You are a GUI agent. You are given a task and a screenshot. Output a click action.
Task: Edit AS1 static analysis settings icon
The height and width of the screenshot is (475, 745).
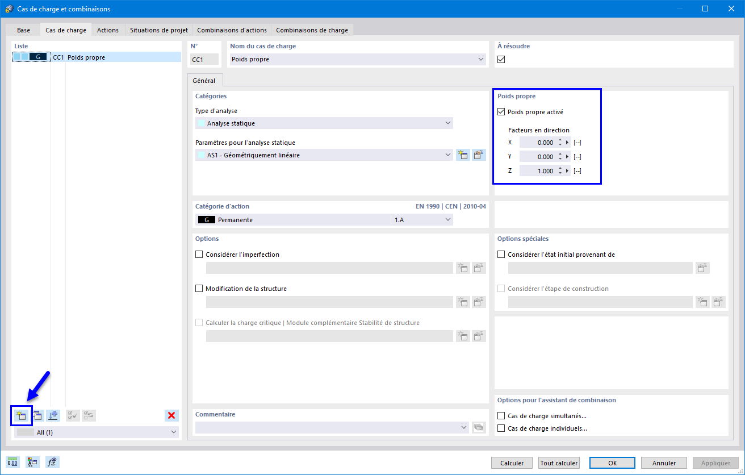(x=479, y=155)
